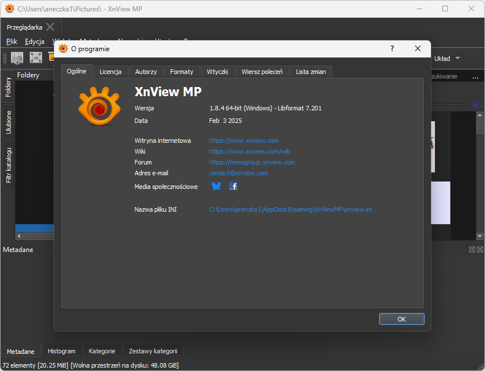Select the vertical Filtr katalogu side tab
Image resolution: width=485 pixels, height=371 pixels.
coord(8,165)
